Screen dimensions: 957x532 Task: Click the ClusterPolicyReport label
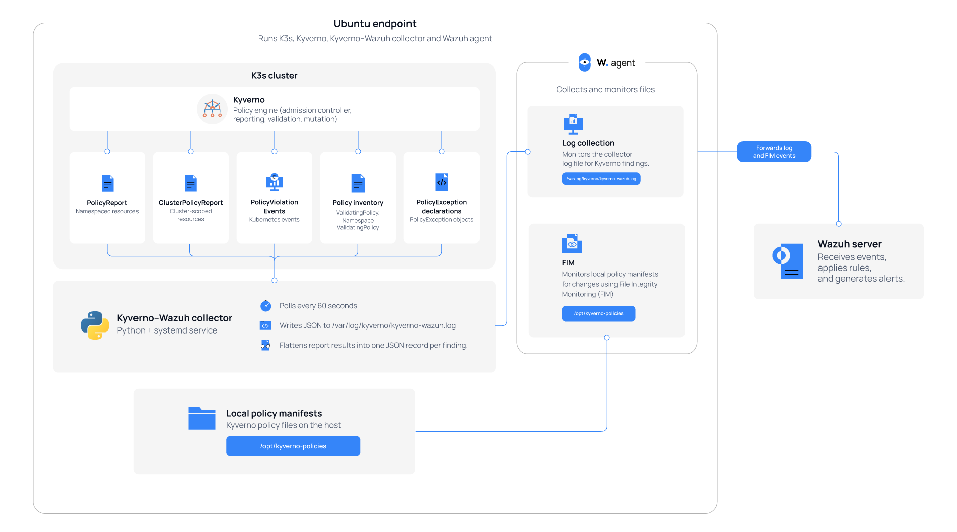[x=190, y=203]
